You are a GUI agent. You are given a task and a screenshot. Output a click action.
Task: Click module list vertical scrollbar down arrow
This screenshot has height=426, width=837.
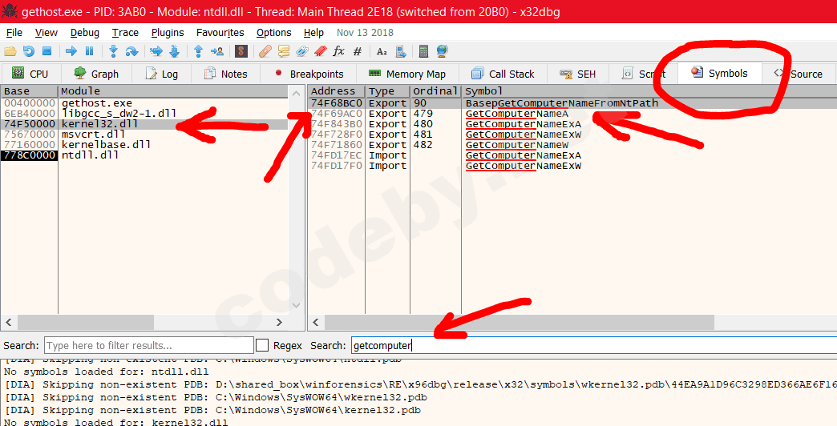(297, 306)
